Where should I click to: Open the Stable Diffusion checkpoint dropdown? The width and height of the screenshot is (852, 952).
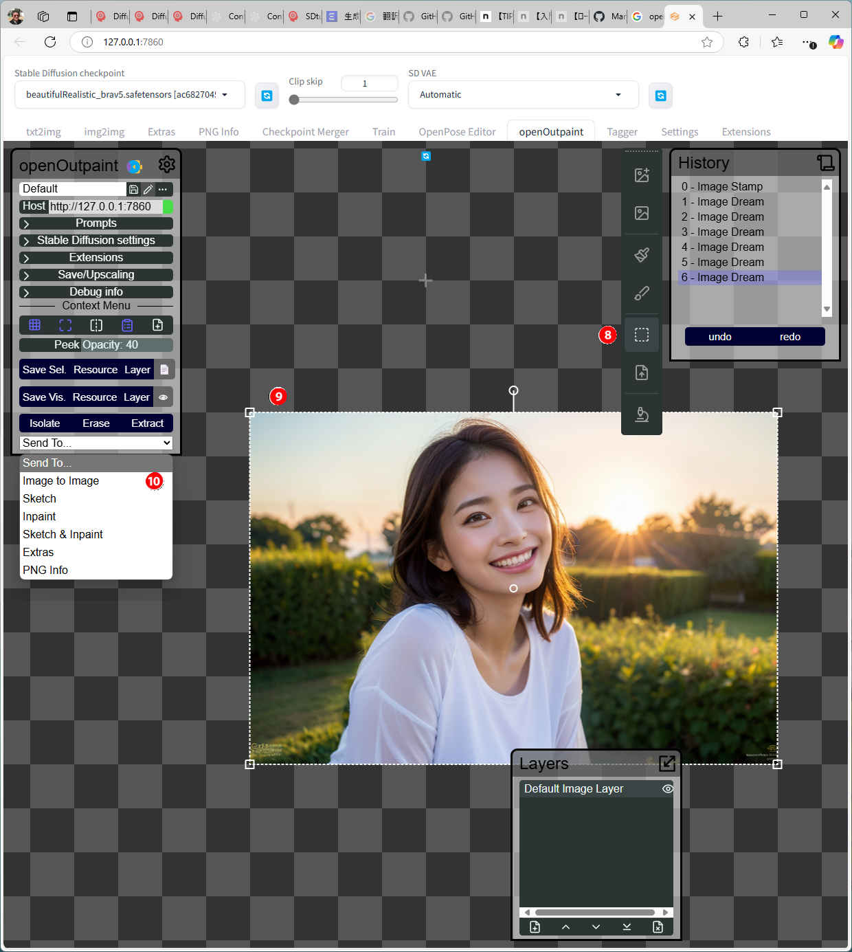129,95
